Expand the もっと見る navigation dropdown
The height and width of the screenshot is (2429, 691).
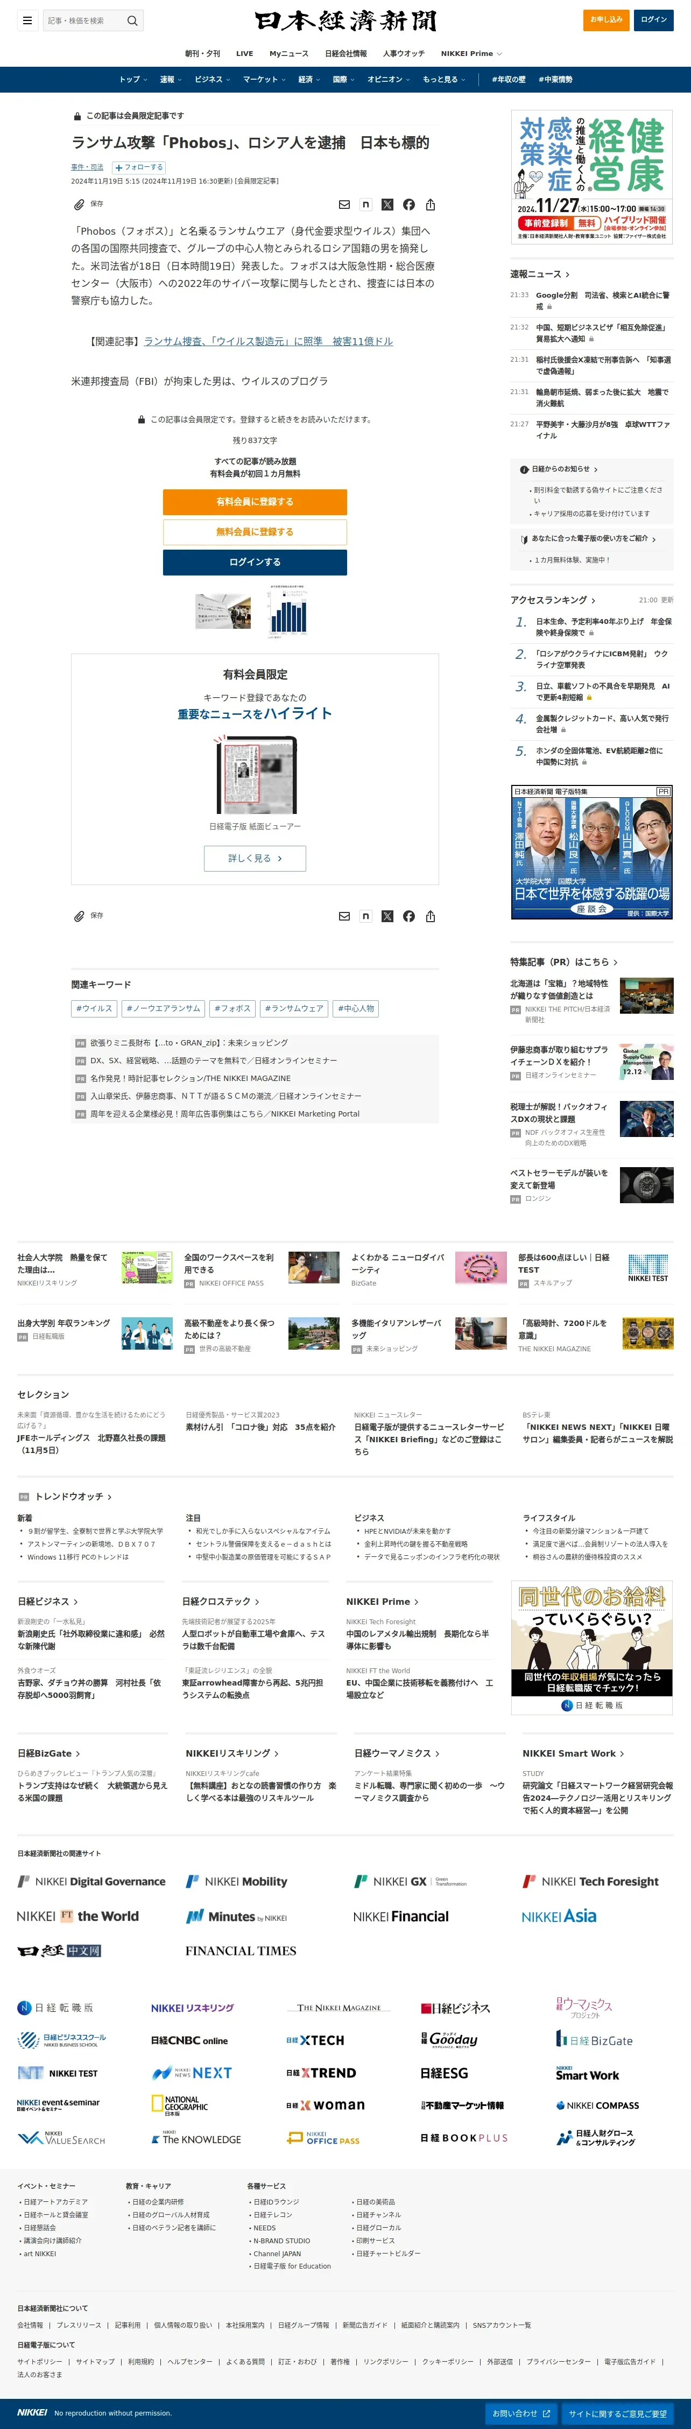[x=444, y=79]
